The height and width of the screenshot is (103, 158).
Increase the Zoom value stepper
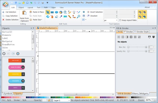[152, 100]
